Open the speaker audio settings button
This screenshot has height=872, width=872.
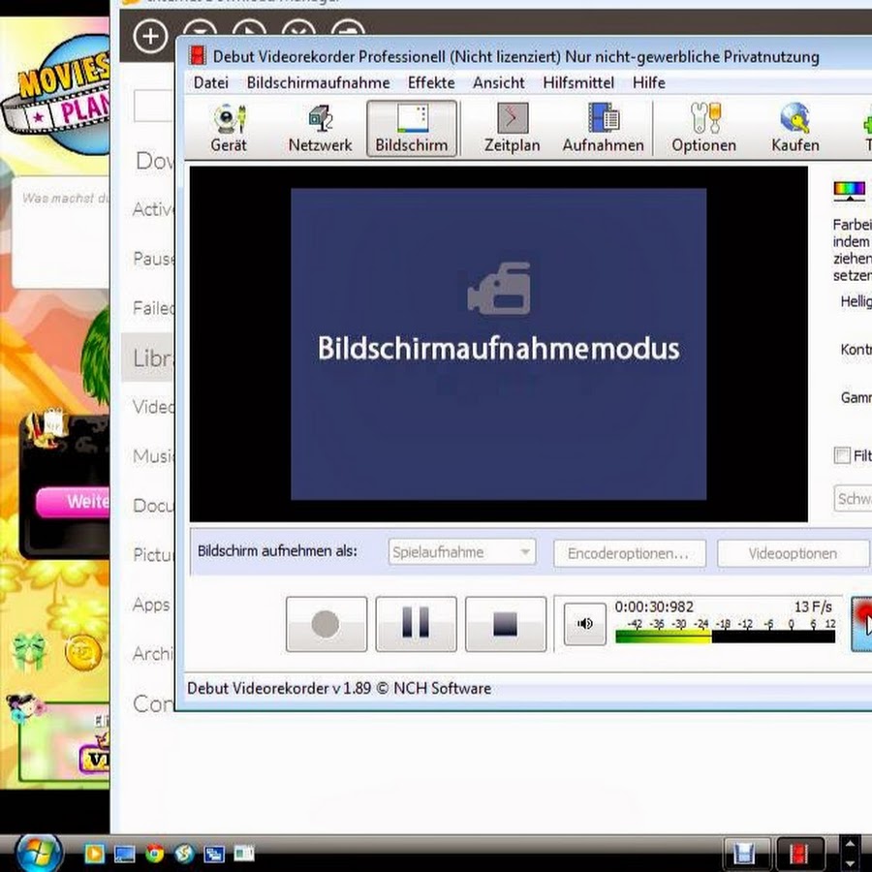tap(584, 624)
